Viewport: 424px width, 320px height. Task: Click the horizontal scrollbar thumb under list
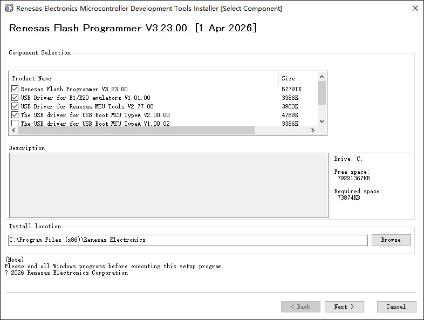pyautogui.click(x=136, y=131)
